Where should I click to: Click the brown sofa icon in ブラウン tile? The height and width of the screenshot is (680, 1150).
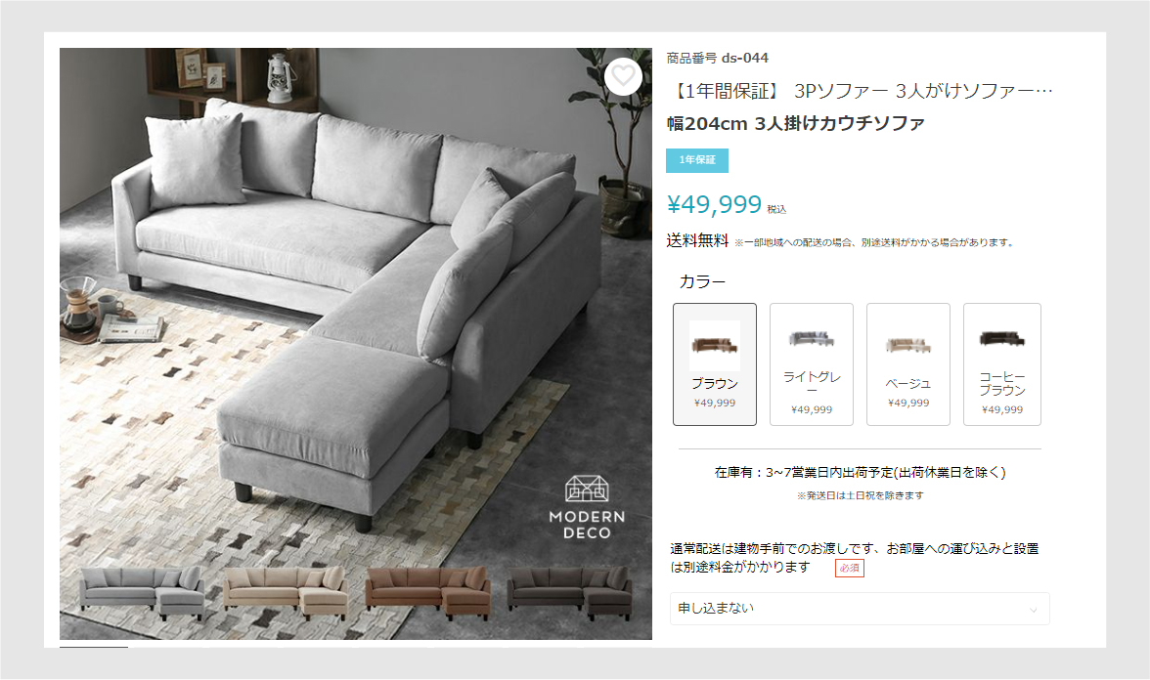point(714,344)
